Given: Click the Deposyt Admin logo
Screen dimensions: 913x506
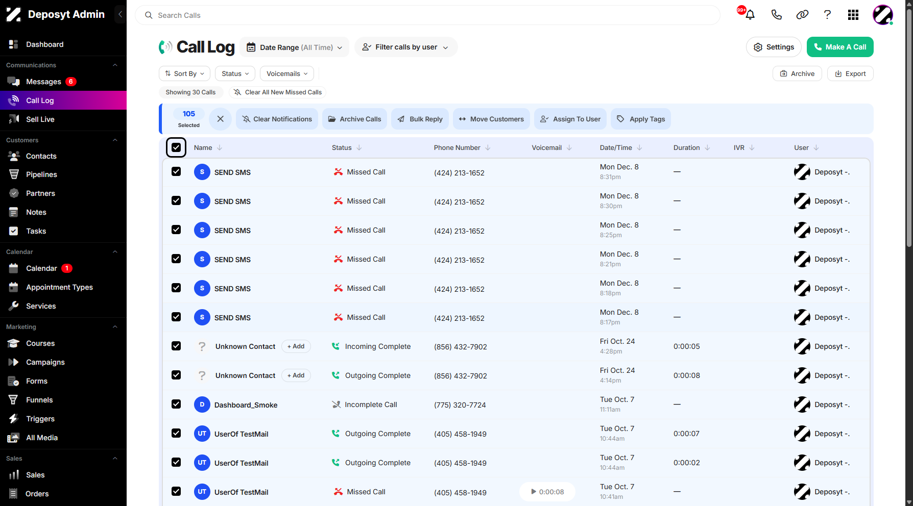Looking at the screenshot, I should pos(55,14).
